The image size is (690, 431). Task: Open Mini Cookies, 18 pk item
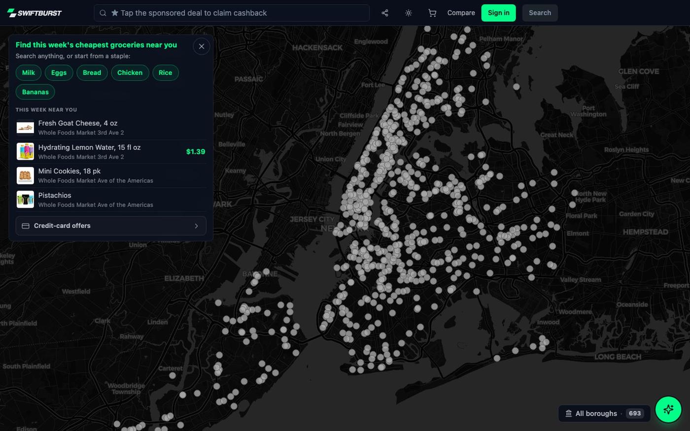click(111, 175)
